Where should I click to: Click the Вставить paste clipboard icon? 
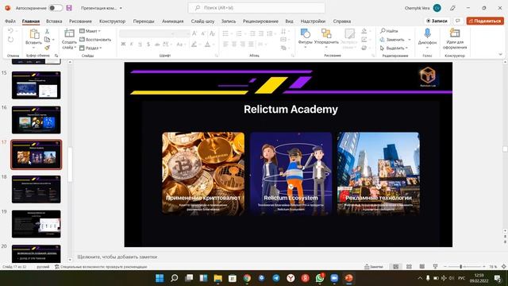pos(34,33)
